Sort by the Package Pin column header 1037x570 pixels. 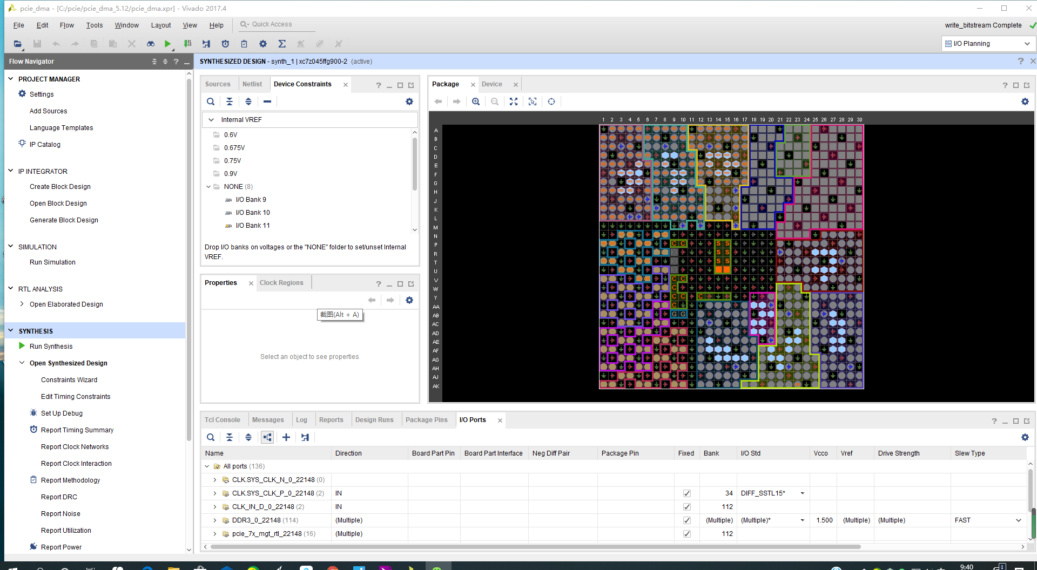pyautogui.click(x=620, y=453)
